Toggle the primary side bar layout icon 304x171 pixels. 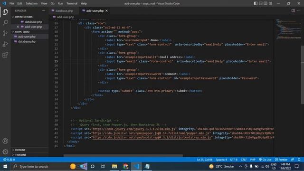(x=256, y=3)
